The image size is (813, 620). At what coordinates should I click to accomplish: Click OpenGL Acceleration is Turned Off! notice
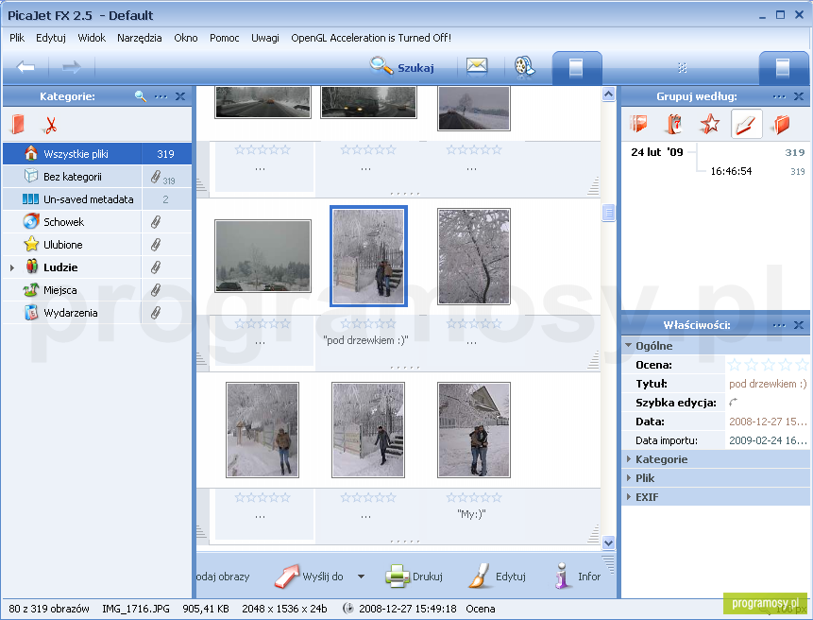tap(371, 38)
